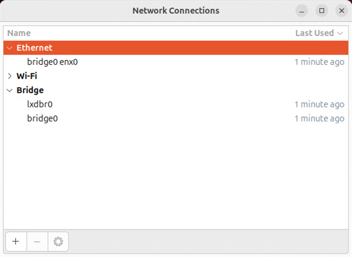
Task: Select the bridge0 entry under Bridge
Action: pyautogui.click(x=42, y=118)
